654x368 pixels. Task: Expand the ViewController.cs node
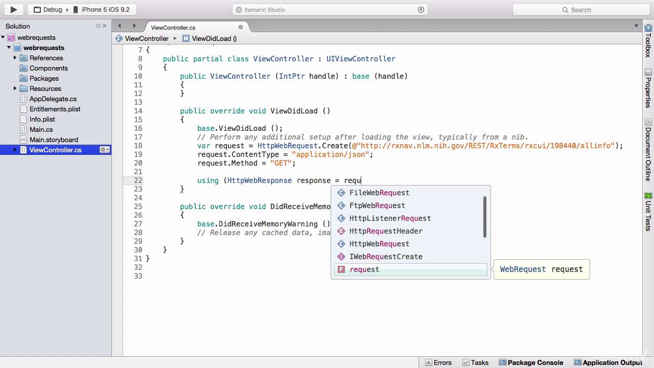(x=15, y=150)
